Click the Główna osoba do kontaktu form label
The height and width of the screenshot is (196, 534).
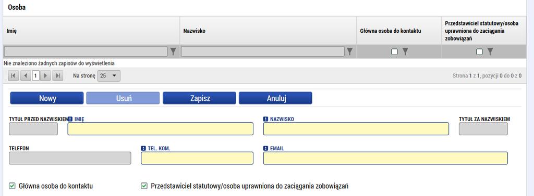pos(56,186)
